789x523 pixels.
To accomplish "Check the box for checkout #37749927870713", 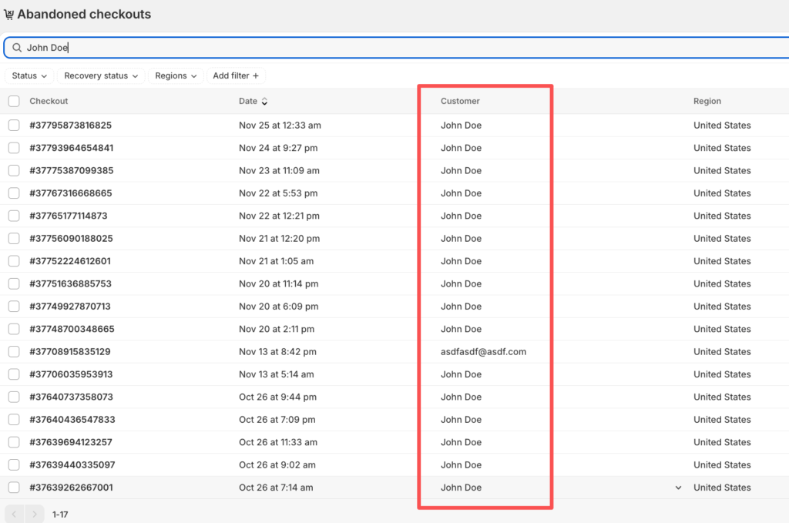I will point(14,307).
